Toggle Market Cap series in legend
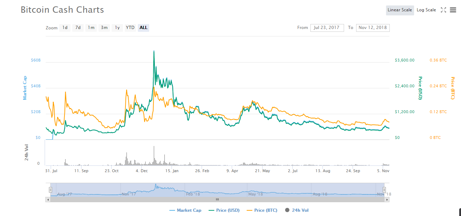 (185, 210)
